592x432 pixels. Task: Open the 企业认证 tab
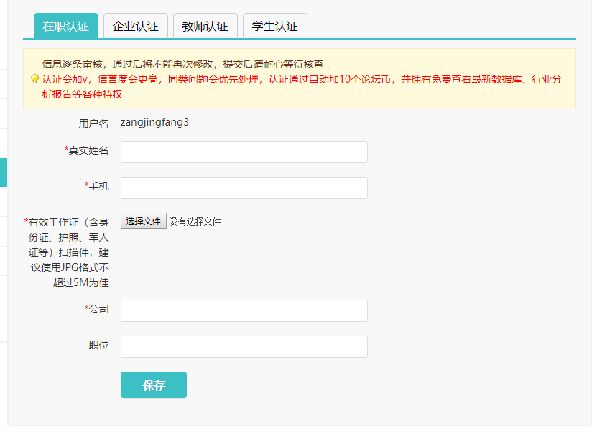tap(136, 26)
